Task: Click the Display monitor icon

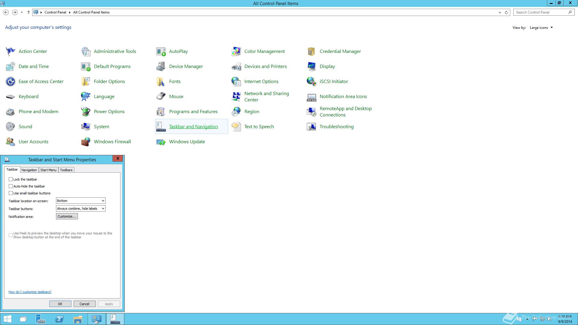Action: coord(312,67)
